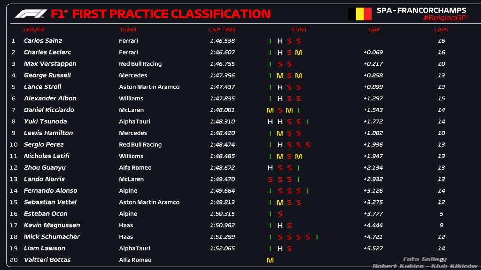Open the #BelgianGP hashtag

[x=444, y=18]
